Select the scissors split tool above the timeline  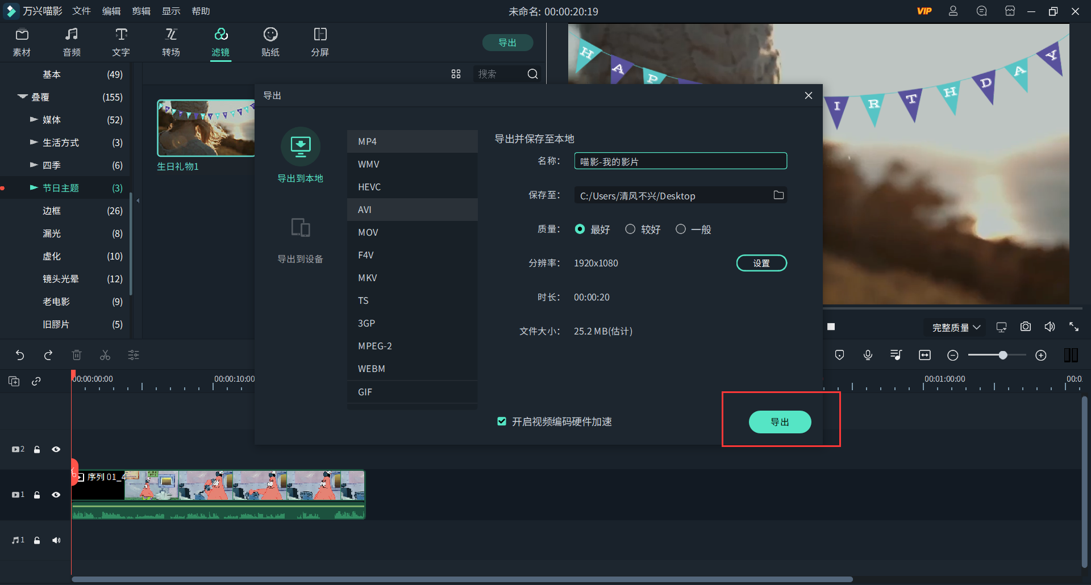(x=105, y=355)
